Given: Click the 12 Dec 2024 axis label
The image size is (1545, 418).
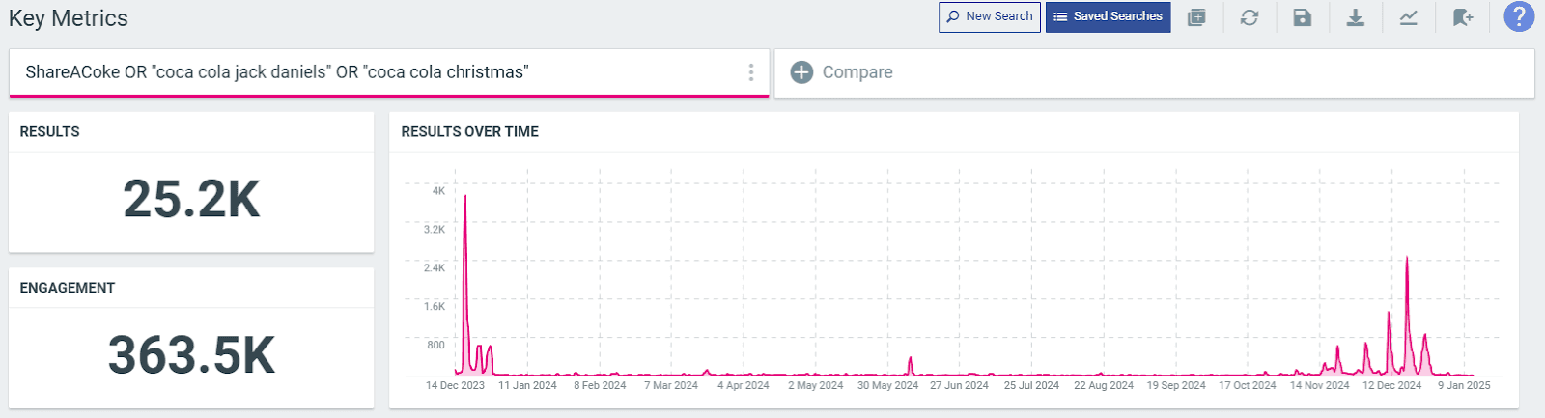Looking at the screenshot, I should (x=1392, y=386).
